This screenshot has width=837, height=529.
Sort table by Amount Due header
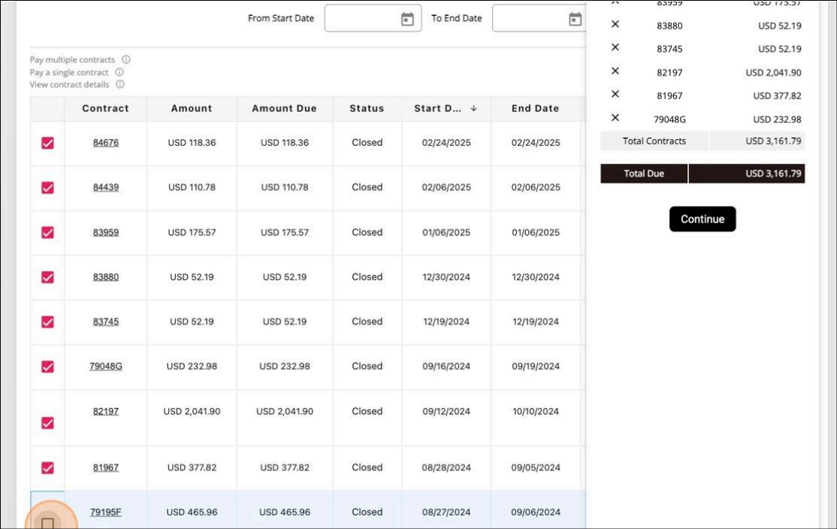[x=284, y=108]
